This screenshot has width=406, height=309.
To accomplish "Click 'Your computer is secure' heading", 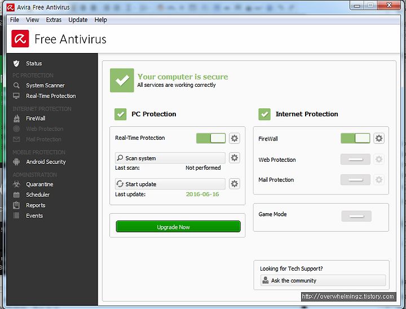I will [183, 77].
